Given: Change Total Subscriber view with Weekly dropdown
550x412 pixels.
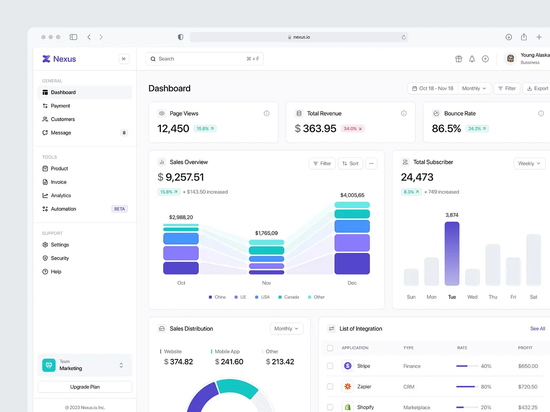Looking at the screenshot, I should click(x=529, y=163).
